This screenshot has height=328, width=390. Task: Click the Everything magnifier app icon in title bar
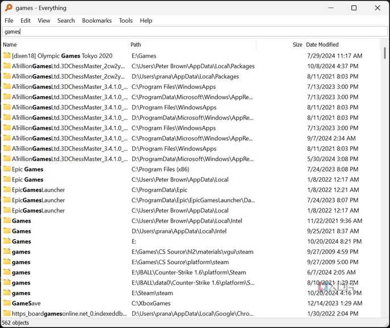coord(9,8)
